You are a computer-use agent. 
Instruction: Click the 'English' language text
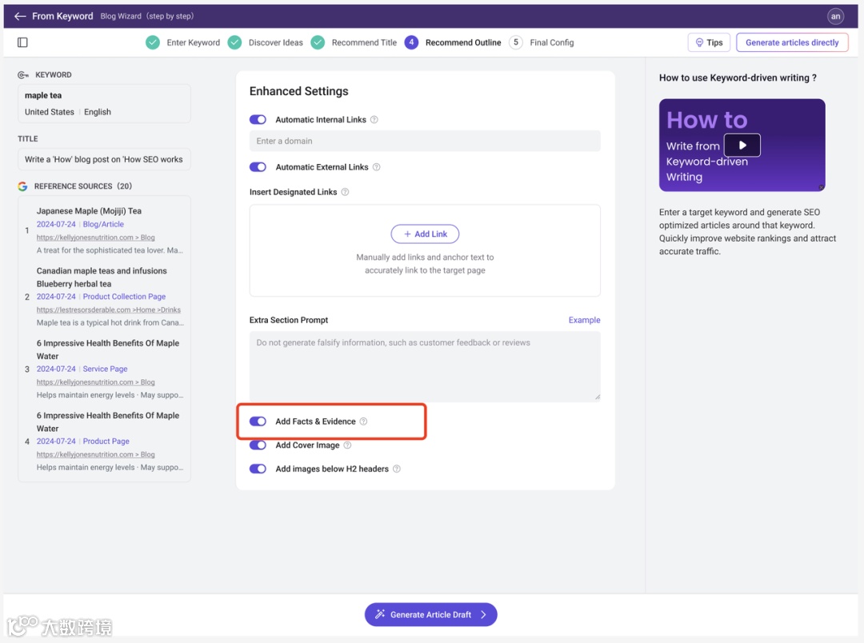point(98,112)
